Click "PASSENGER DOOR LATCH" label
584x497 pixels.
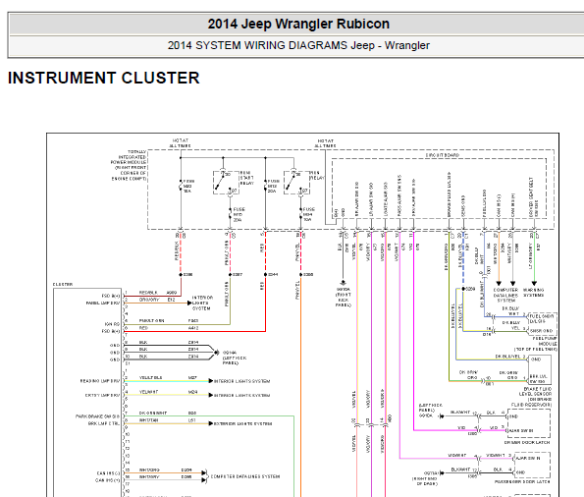[x=522, y=481]
